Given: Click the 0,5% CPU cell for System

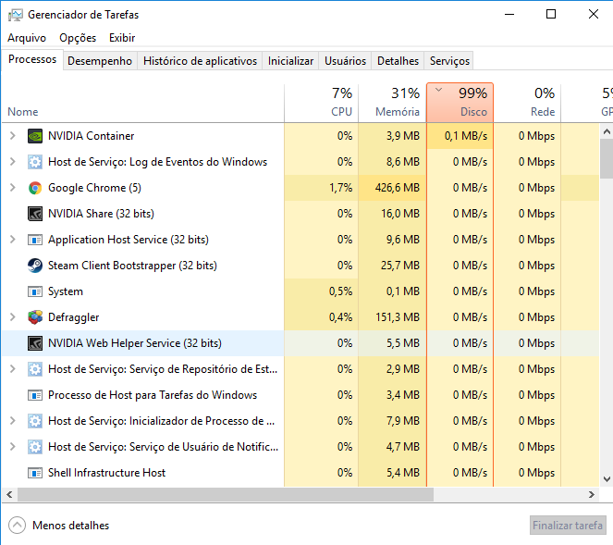Looking at the screenshot, I should pos(322,291).
